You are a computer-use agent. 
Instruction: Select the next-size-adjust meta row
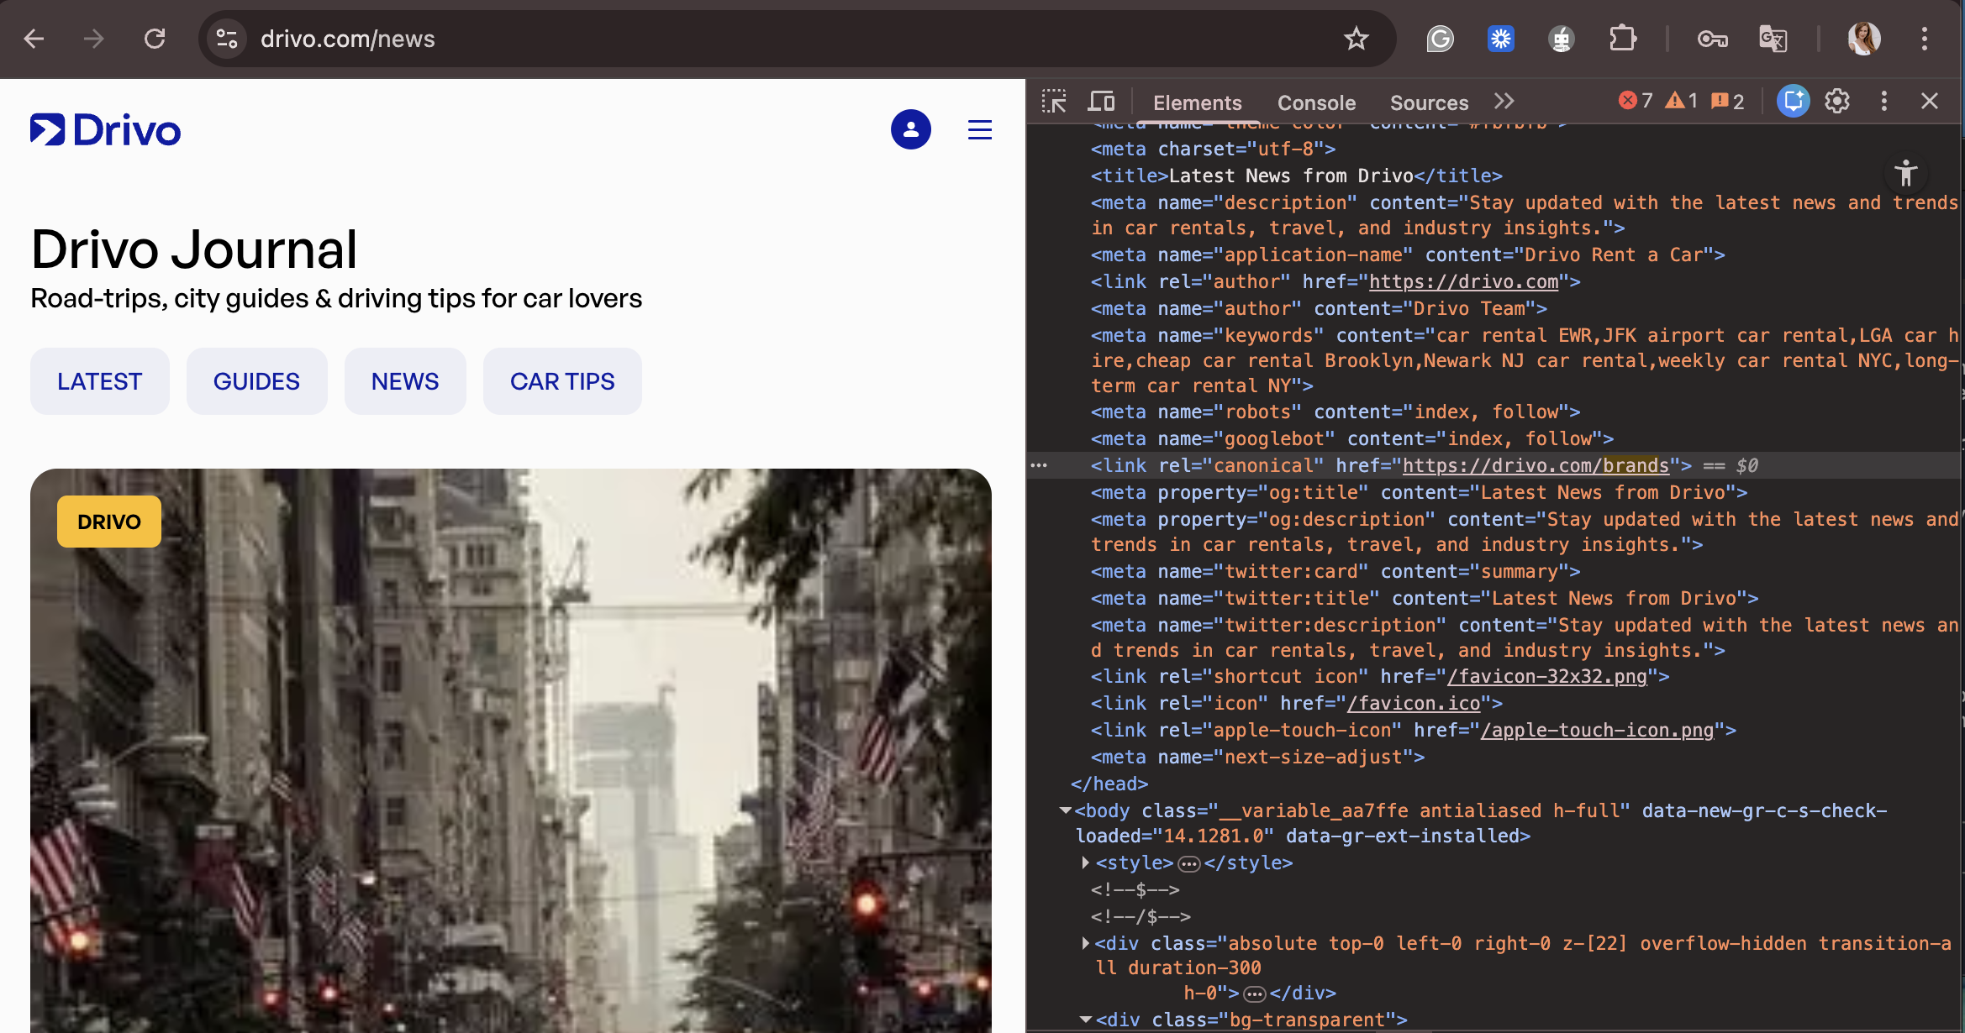(x=1494, y=757)
